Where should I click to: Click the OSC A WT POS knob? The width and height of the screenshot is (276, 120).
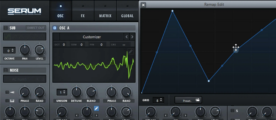[x=62, y=112]
